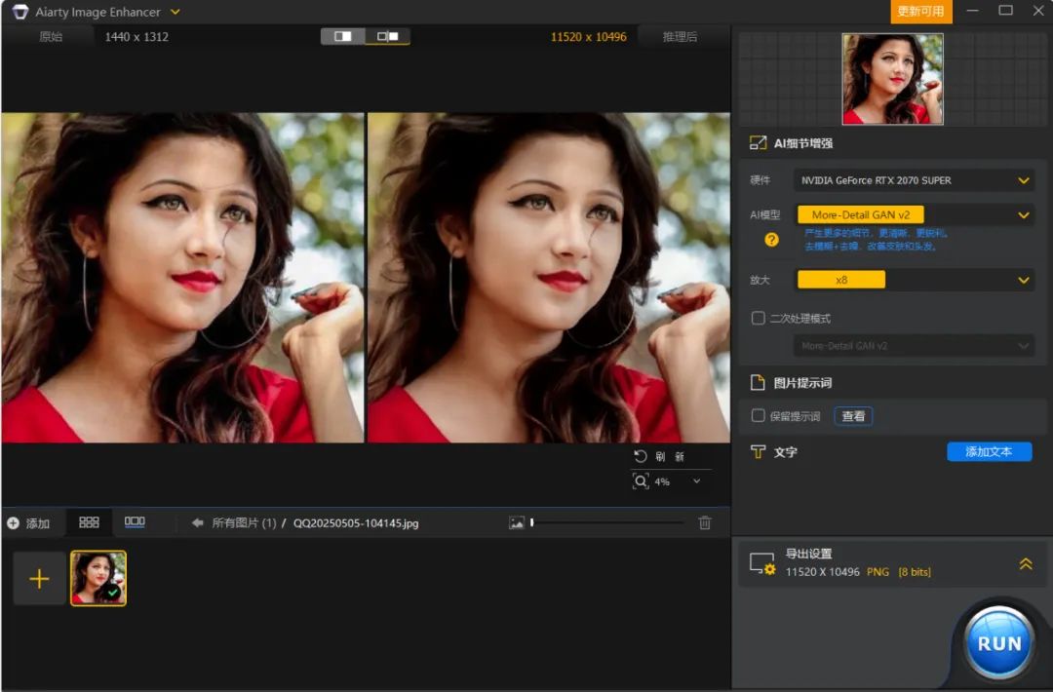Click the orange 更新可用 update button
The image size is (1053, 692).
(920, 12)
